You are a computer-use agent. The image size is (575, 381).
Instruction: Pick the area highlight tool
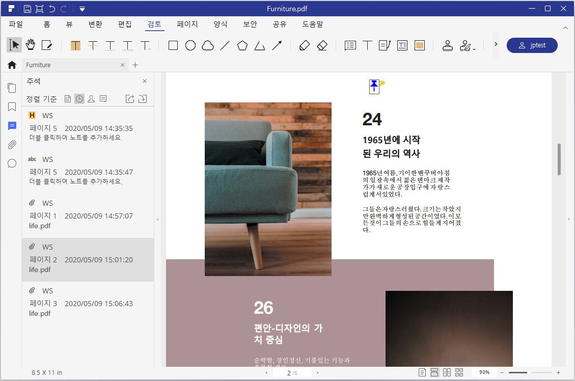click(420, 45)
